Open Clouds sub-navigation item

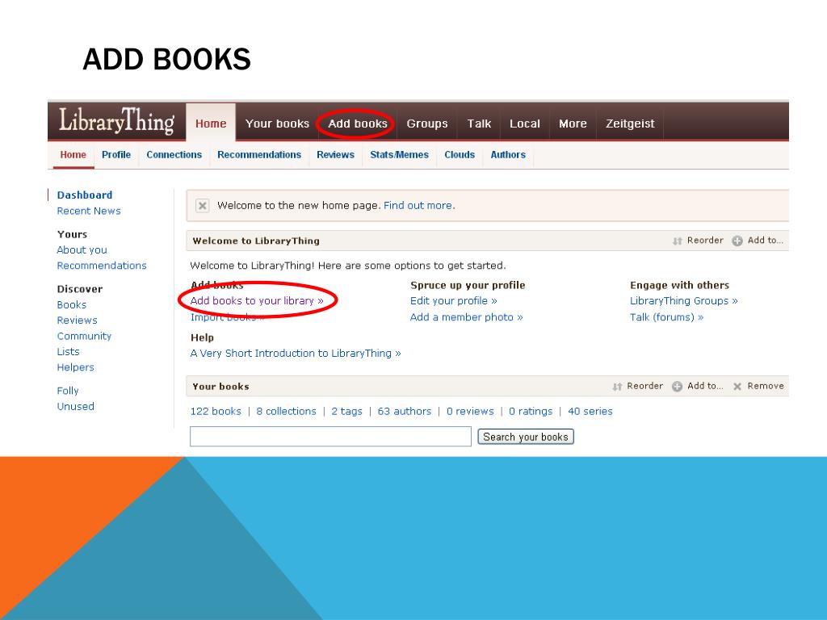[x=460, y=154]
